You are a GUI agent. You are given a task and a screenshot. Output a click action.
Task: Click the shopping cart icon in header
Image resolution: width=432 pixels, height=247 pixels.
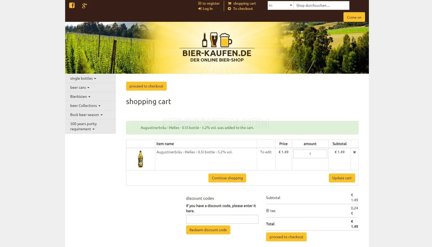pyautogui.click(x=230, y=4)
